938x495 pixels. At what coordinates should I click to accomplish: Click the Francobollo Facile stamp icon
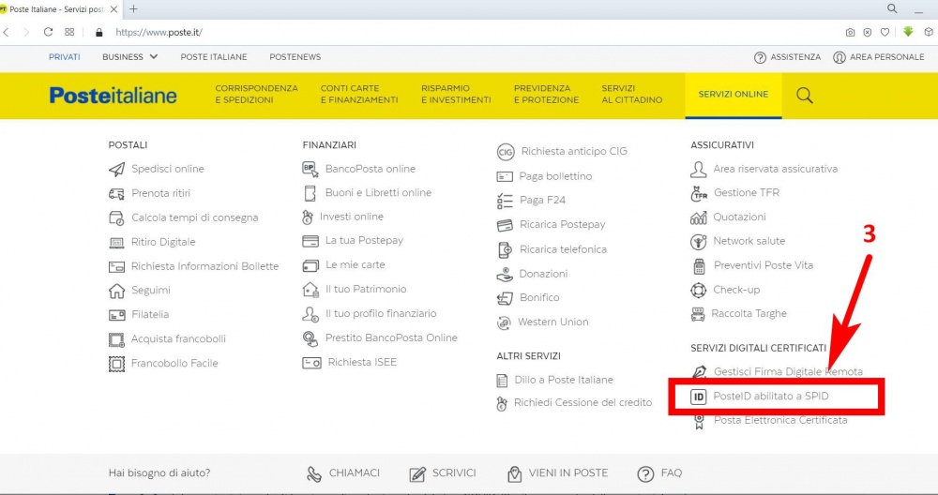116,364
